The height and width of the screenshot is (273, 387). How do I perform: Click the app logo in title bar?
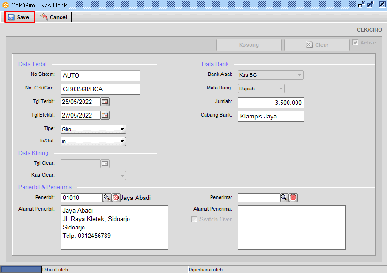6,5
